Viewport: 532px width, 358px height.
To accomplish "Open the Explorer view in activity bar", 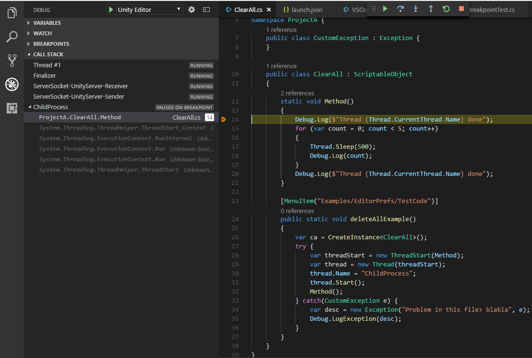I will point(12,13).
